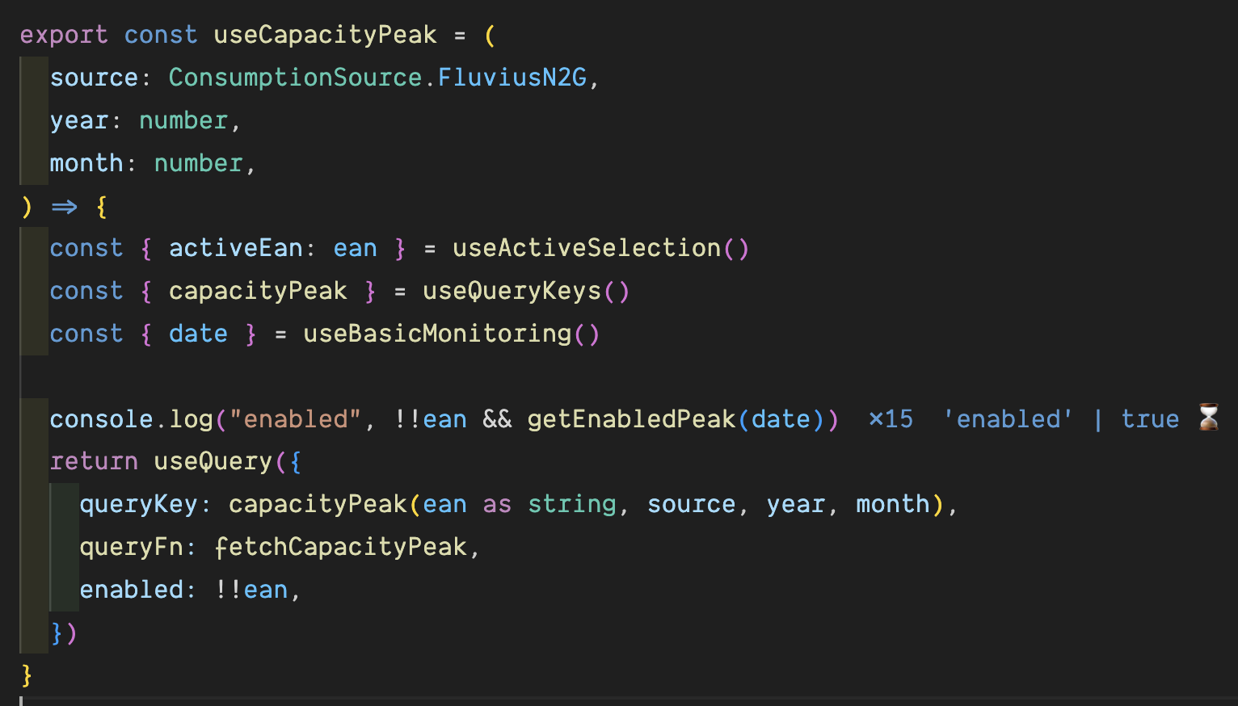Click the enabled property in useQuery options
The width and height of the screenshot is (1238, 706).
pyautogui.click(x=131, y=590)
